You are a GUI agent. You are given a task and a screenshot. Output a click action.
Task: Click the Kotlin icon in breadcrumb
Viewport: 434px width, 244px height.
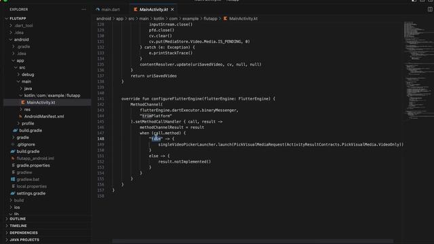click(x=225, y=18)
